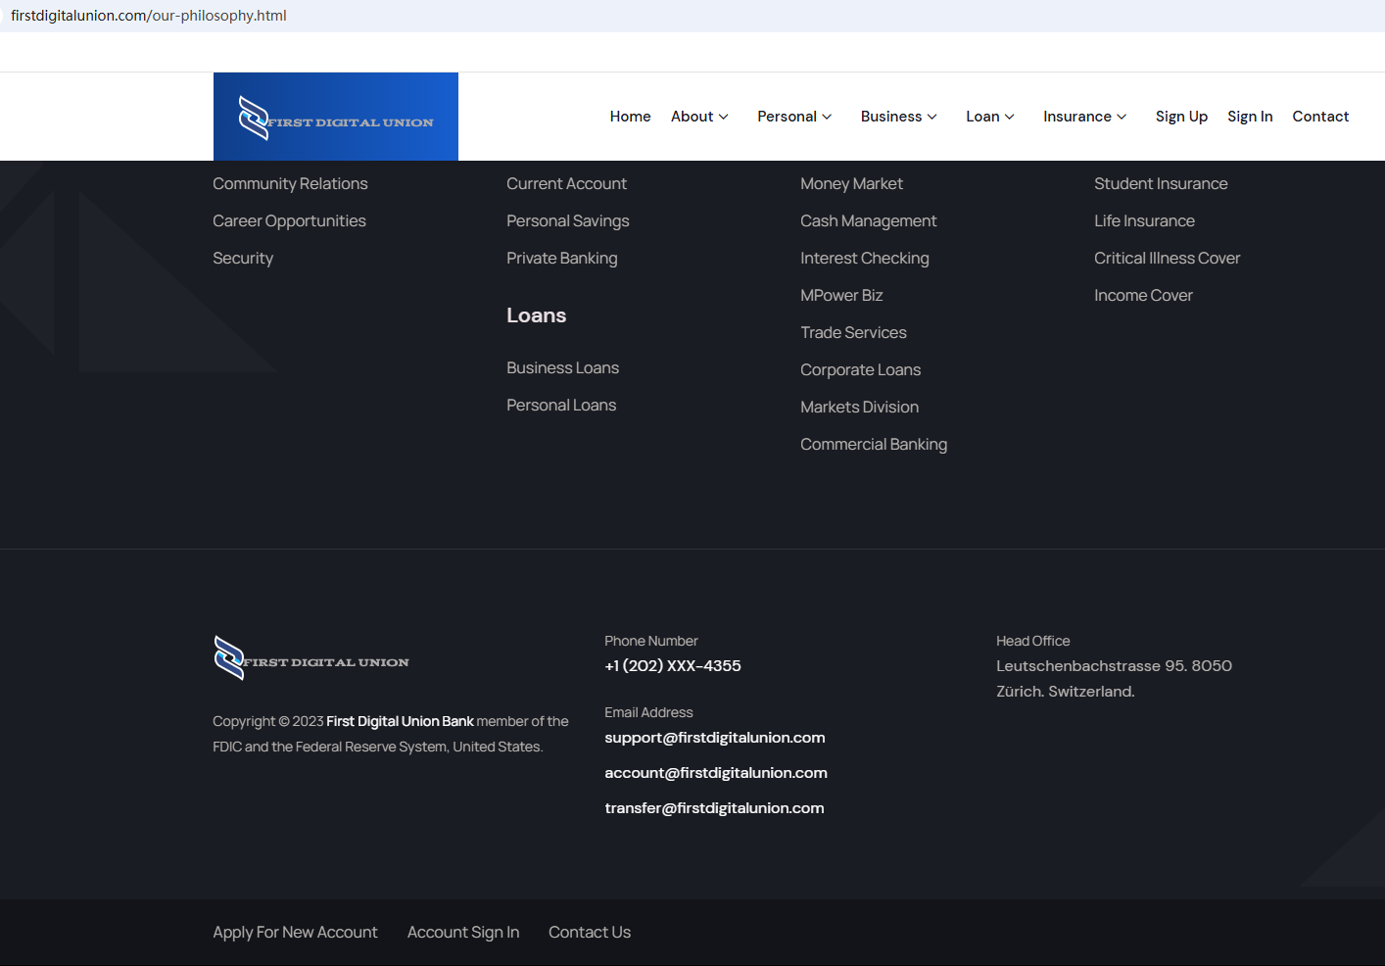Open the Commercial Banking link

point(873,445)
